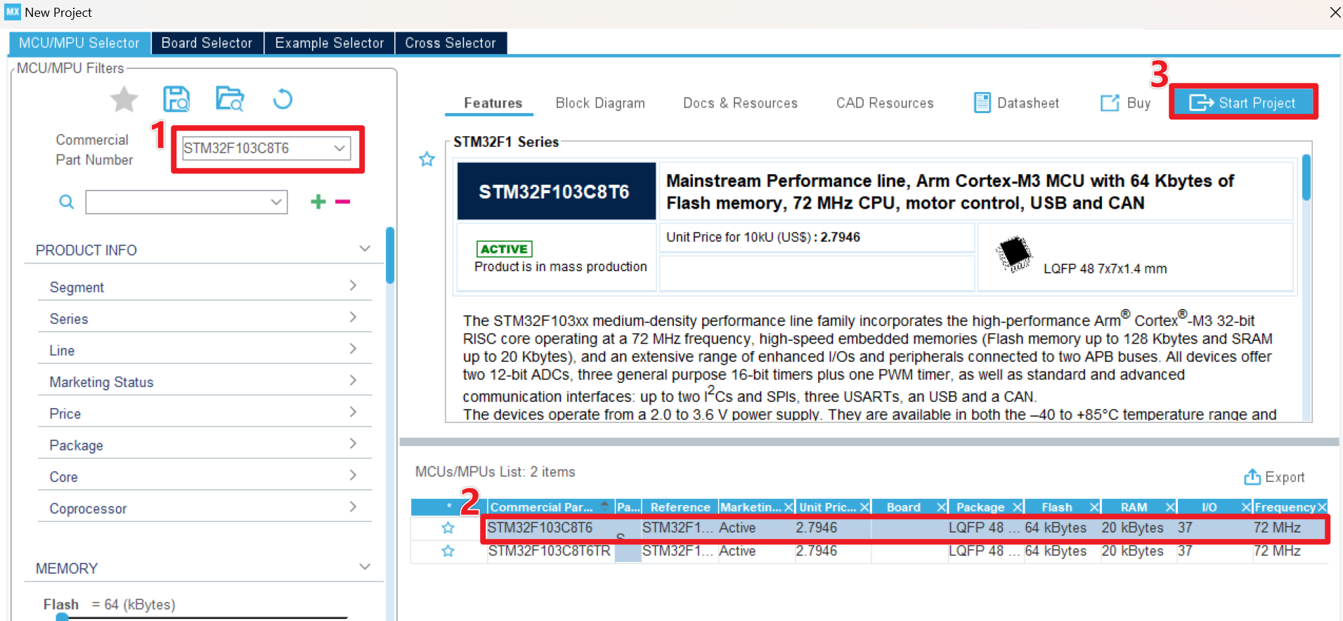Expand the Core filter

(x=353, y=475)
